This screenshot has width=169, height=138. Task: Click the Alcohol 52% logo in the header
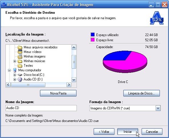click(x=157, y=18)
